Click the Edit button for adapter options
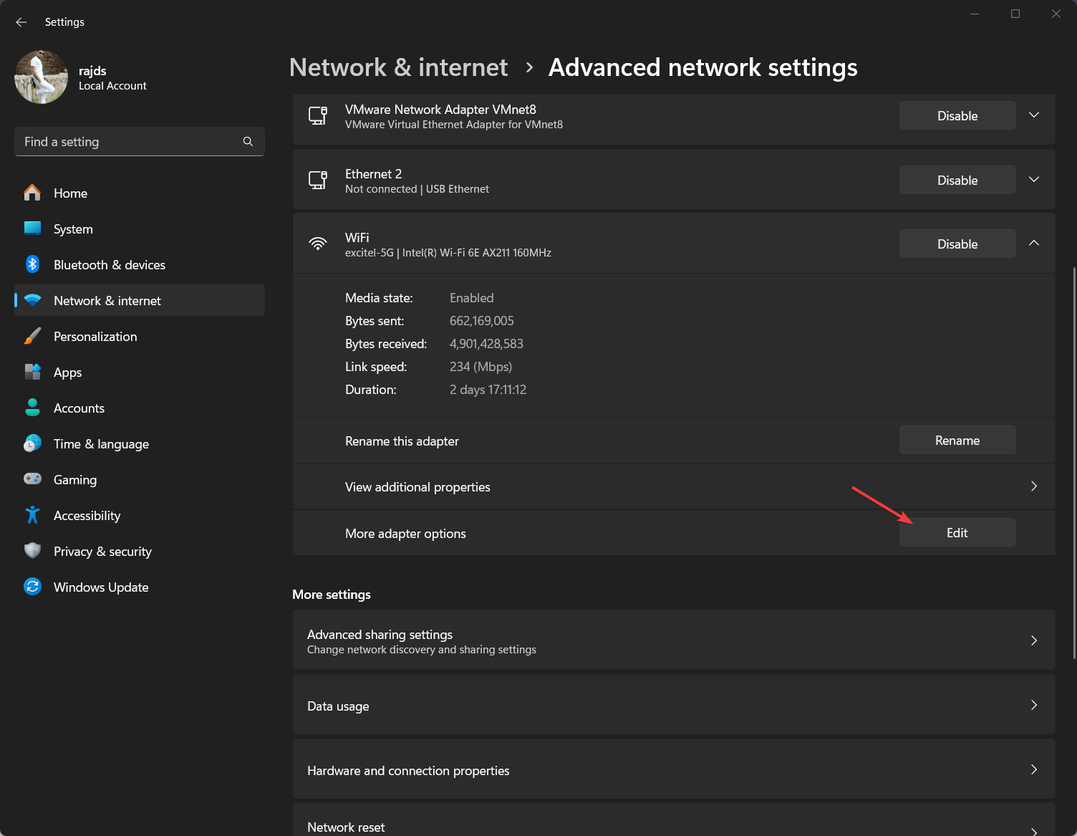The width and height of the screenshot is (1077, 836). click(957, 532)
